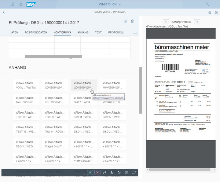
Task: Open attachment Mé- :: WEGNE...
Action: (x=26, y=100)
